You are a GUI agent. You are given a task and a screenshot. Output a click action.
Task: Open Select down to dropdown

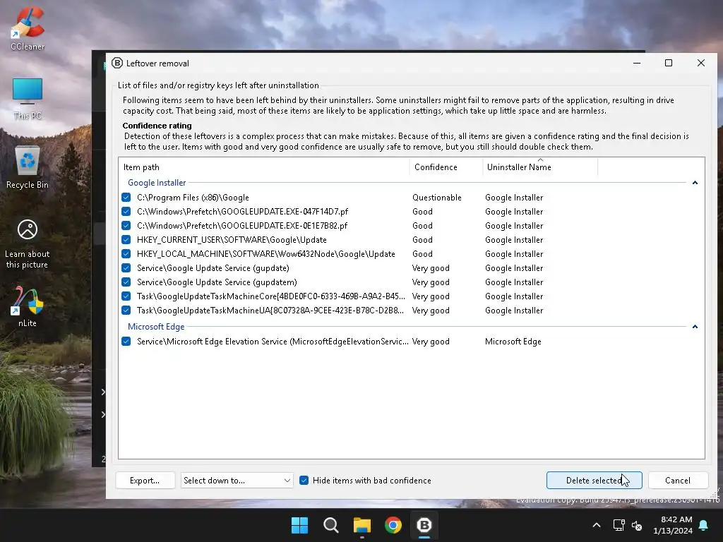(237, 480)
